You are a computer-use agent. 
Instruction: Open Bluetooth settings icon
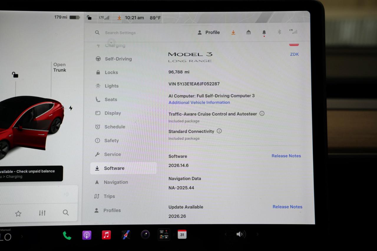279,32
